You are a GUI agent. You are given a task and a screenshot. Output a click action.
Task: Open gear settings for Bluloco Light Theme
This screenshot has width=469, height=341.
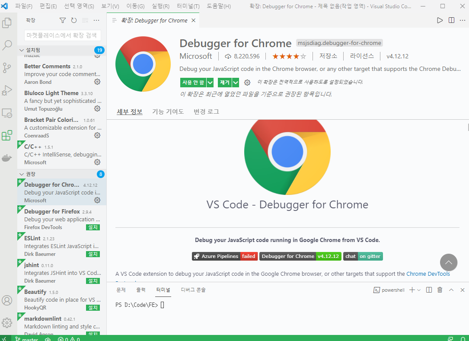tap(97, 108)
